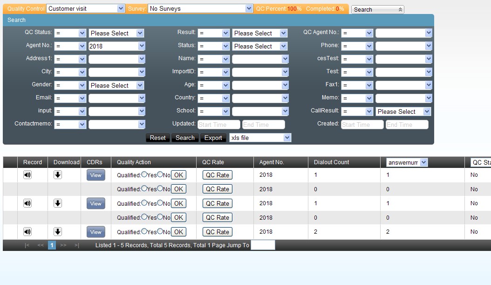Play the last row's recording
Image resolution: width=491 pixels, height=285 pixels.
(28, 232)
